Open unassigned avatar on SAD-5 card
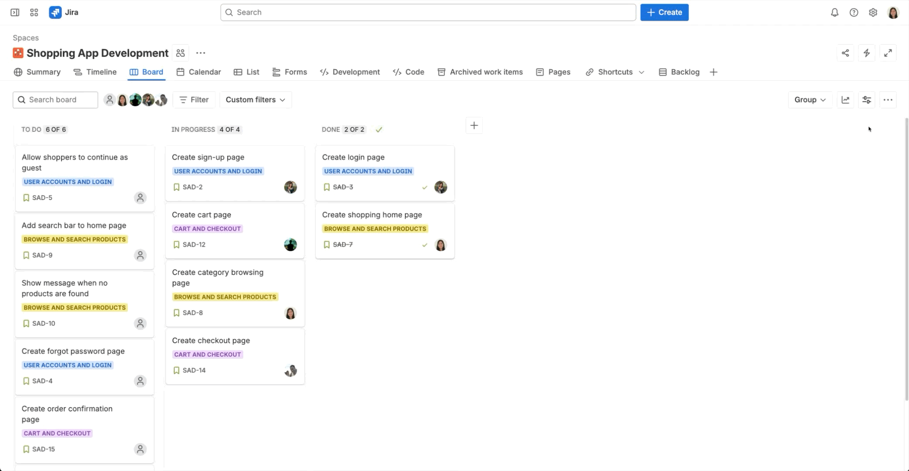Viewport: 909px width, 471px height. click(140, 198)
